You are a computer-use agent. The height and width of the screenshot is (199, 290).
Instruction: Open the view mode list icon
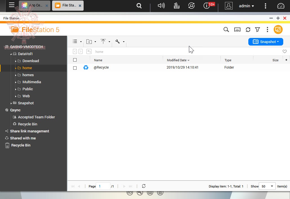pos(75,41)
